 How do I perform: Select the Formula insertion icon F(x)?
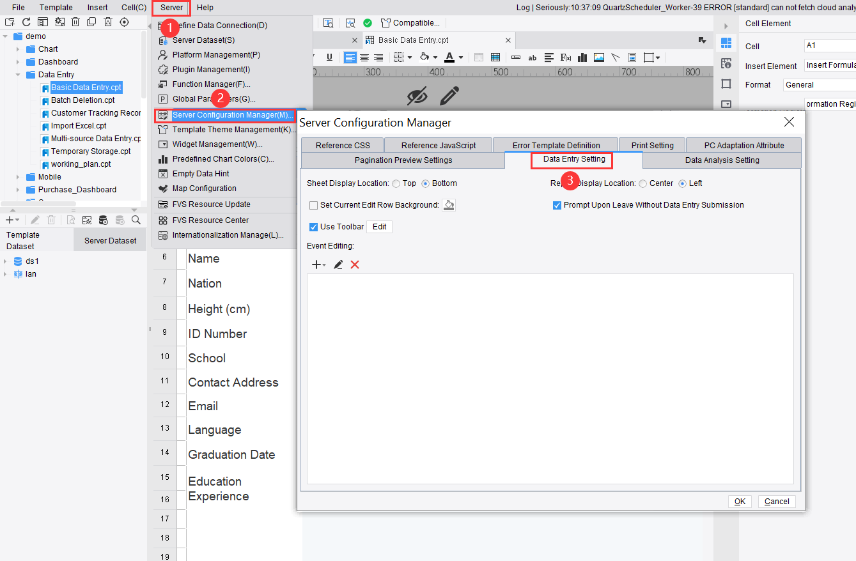[565, 57]
